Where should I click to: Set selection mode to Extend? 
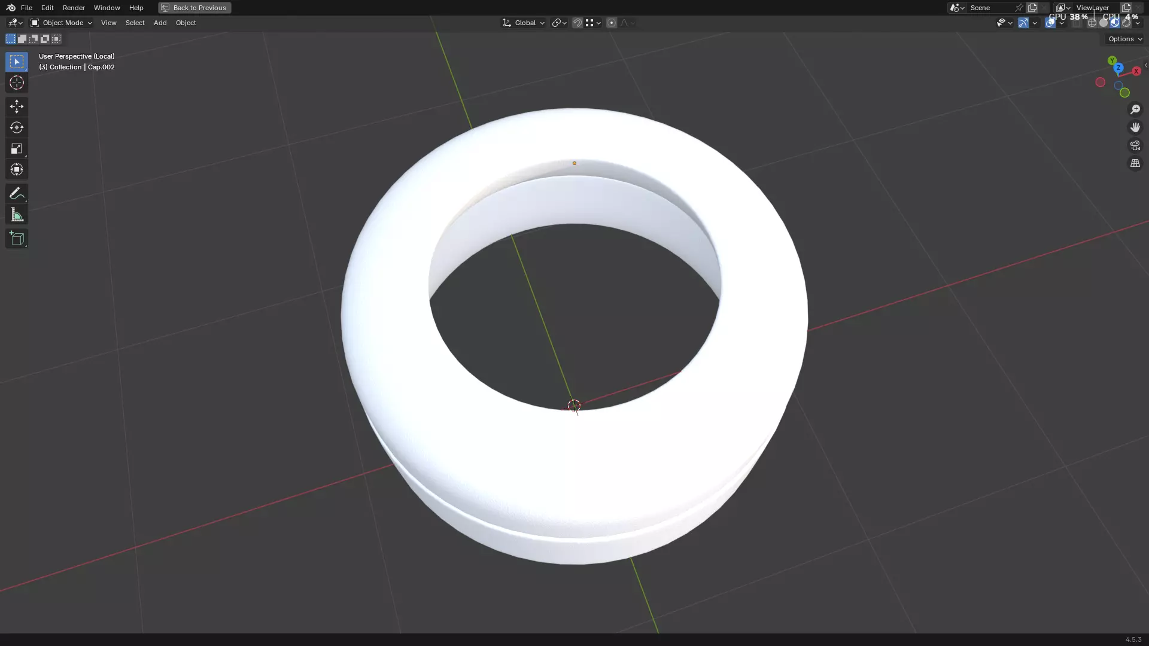coord(22,39)
